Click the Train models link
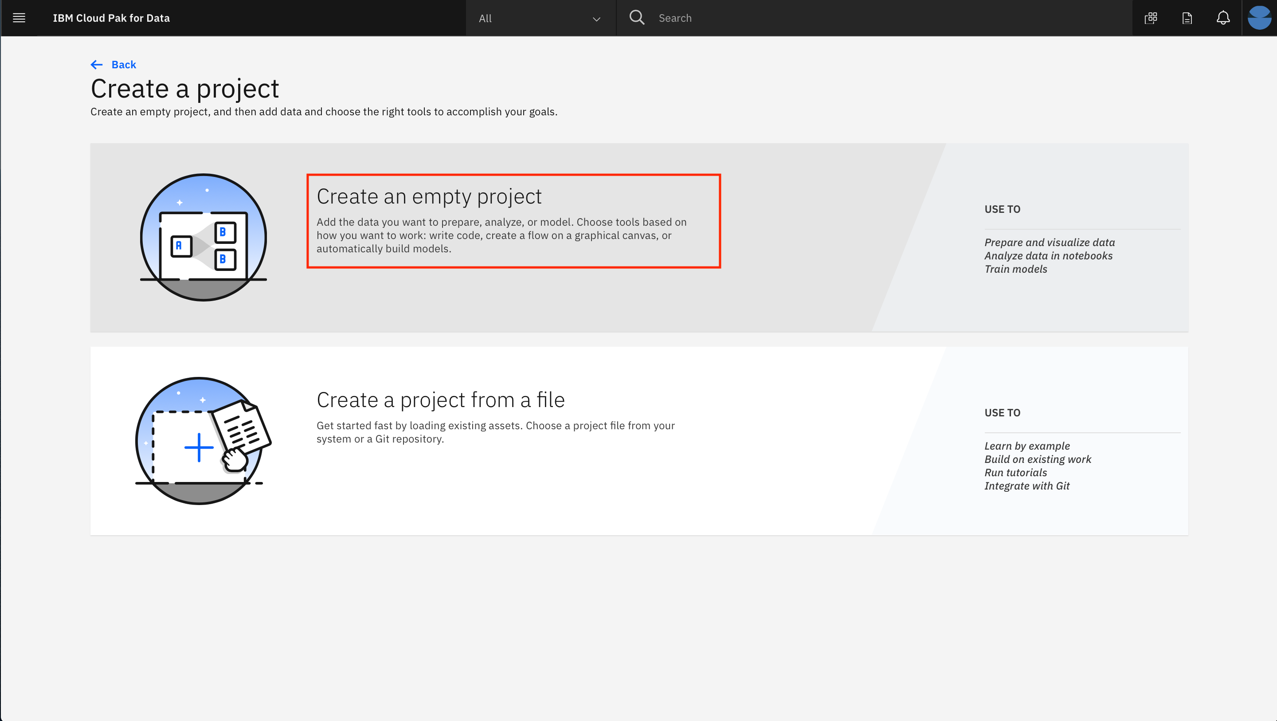 click(x=1016, y=268)
